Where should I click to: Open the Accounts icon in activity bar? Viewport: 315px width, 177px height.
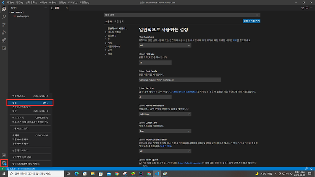tap(4, 155)
